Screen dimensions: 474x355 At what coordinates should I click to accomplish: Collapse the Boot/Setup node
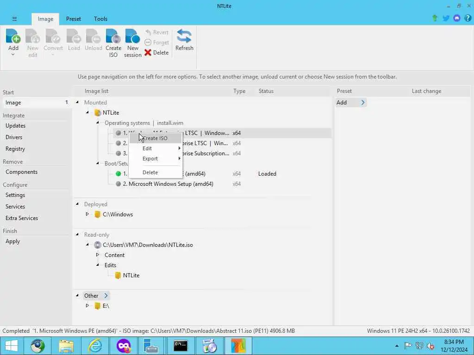coord(98,163)
